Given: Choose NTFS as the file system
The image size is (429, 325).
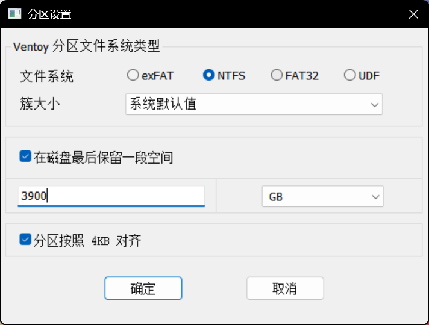Looking at the screenshot, I should pyautogui.click(x=209, y=75).
